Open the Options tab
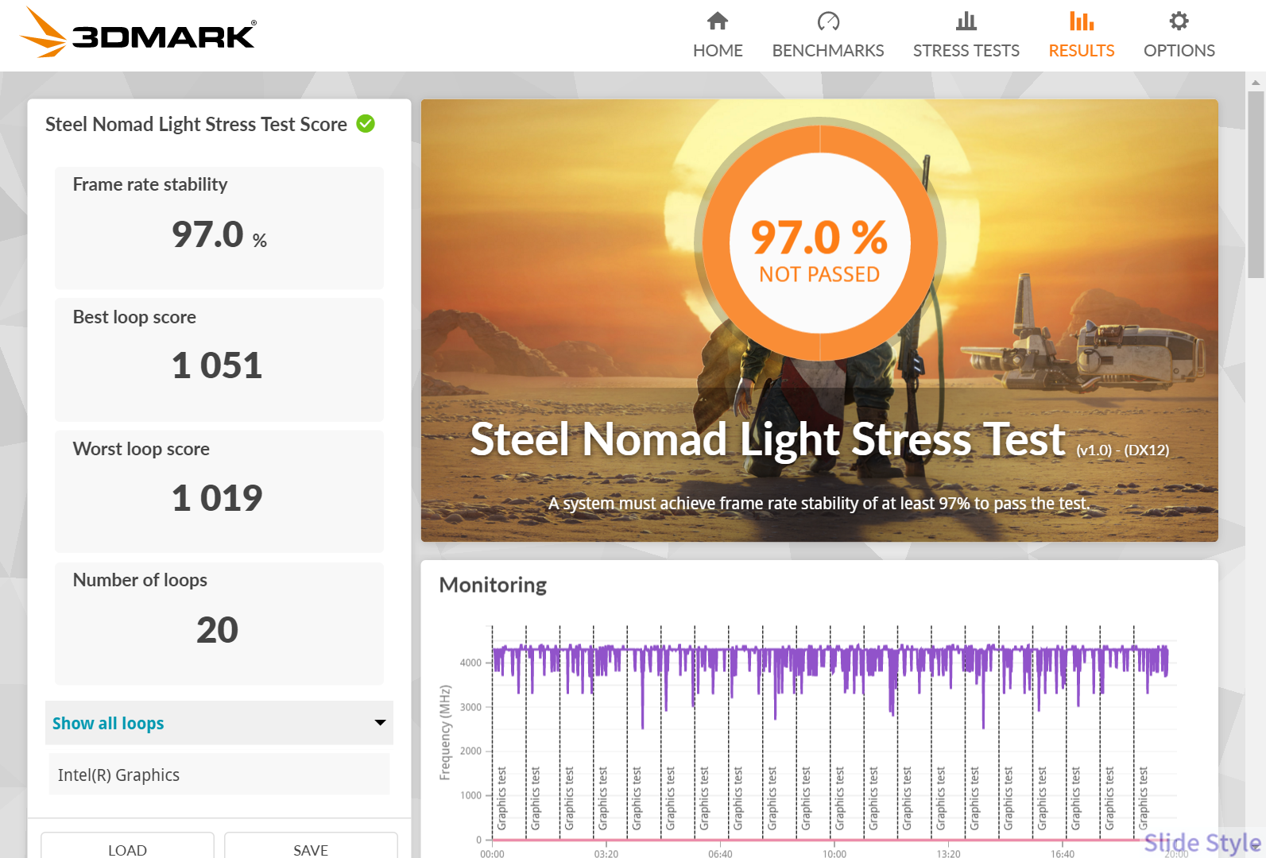Viewport: 1266px width, 858px height. (x=1179, y=36)
